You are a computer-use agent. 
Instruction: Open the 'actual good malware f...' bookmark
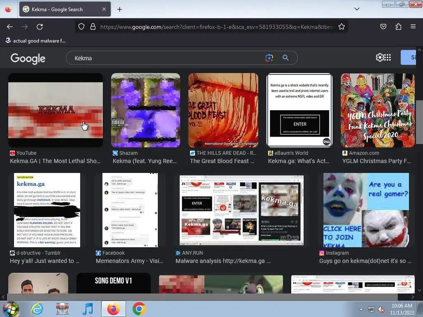tap(36, 41)
